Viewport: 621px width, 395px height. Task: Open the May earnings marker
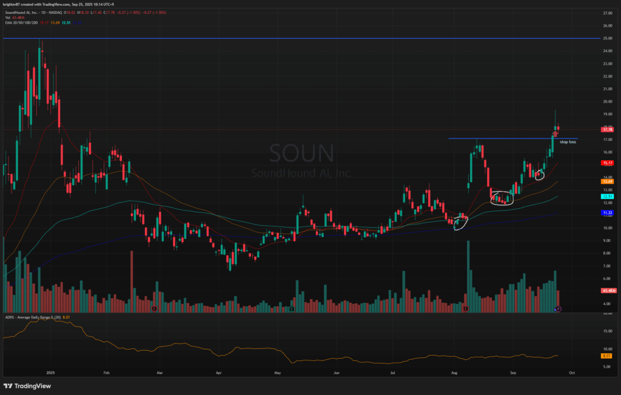[292, 309]
